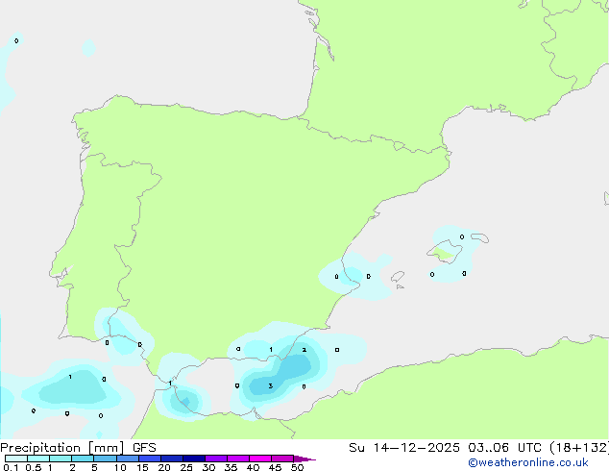Viewport: 609px width, 471px height.
Task: Click the 20–25 mm dark blue legend swatch
Action: pyautogui.click(x=172, y=459)
